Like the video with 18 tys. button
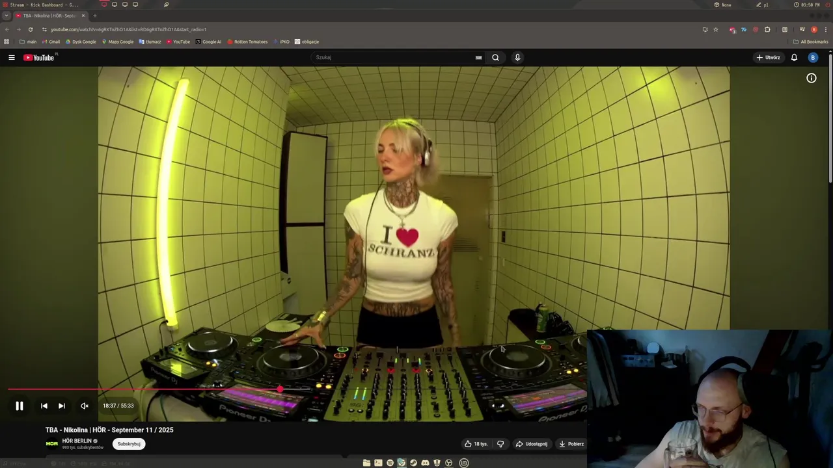 tap(476, 444)
